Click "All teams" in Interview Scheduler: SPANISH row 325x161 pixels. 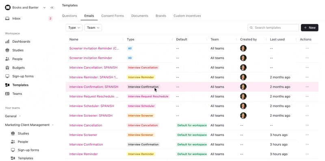coord(217,106)
